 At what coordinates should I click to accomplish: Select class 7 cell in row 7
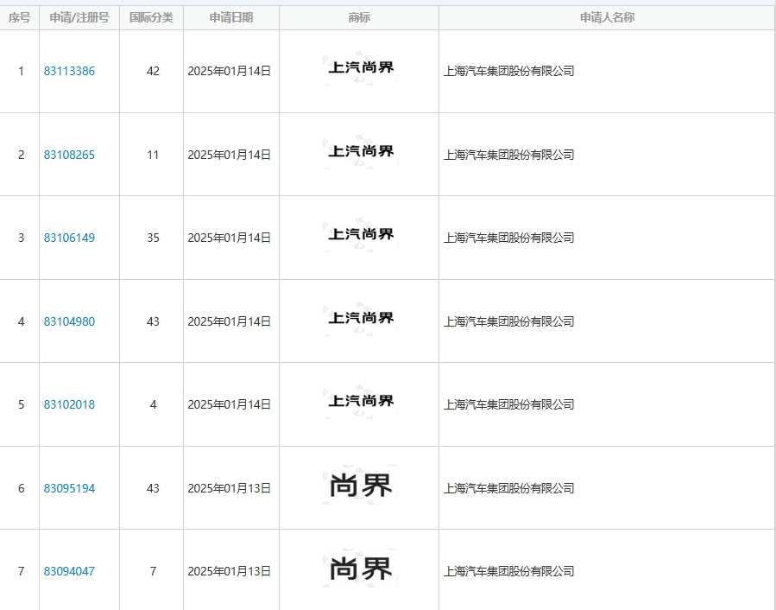[x=153, y=571]
